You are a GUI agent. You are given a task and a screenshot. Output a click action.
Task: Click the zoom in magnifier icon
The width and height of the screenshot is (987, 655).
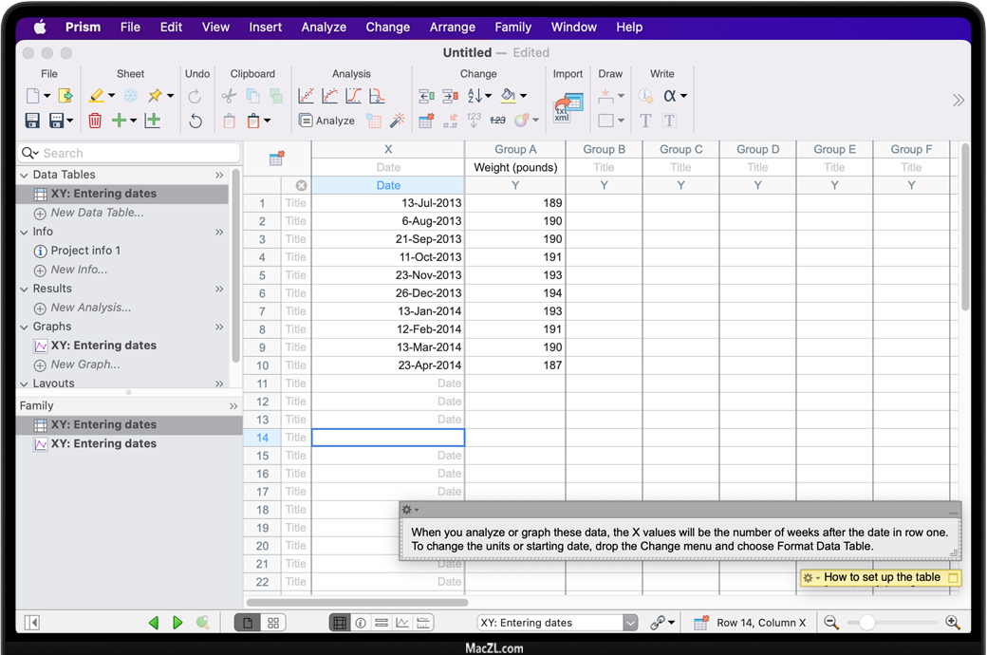click(953, 623)
